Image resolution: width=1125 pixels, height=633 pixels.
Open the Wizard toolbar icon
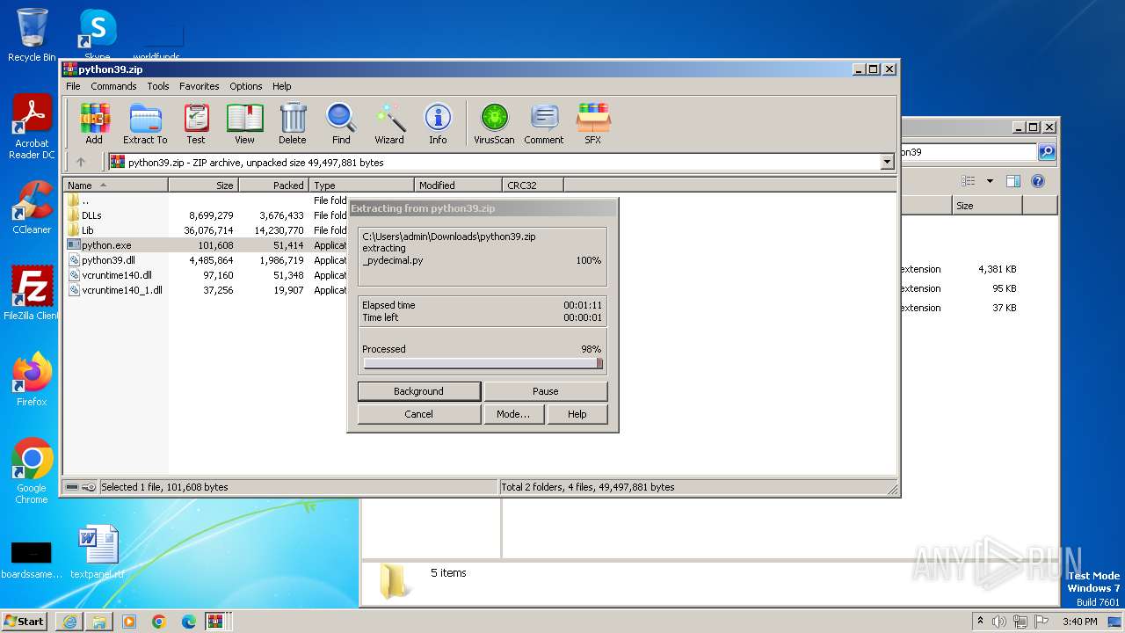point(389,123)
